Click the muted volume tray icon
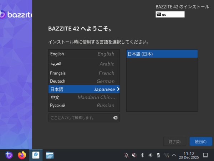The image size is (214, 161). pos(134,155)
